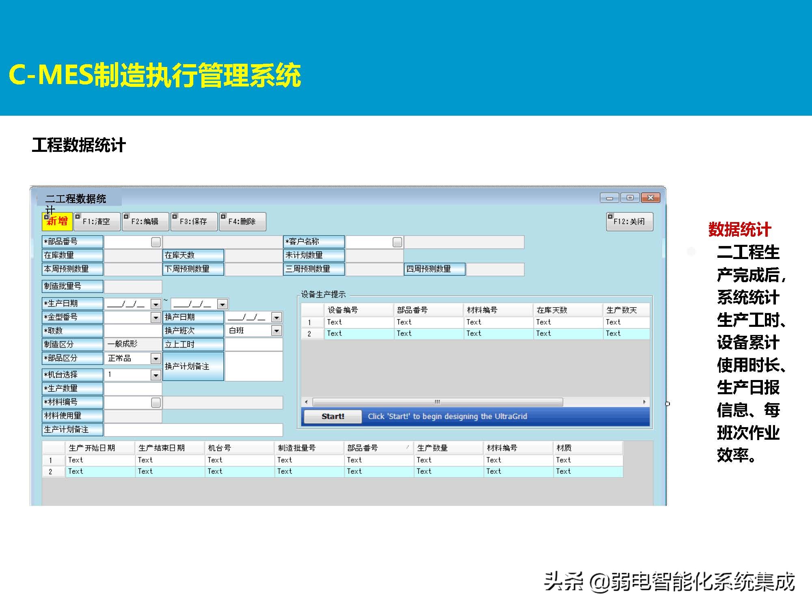Open the 换产日期 date dropdown
Viewport: 812px width, 609px height.
pyautogui.click(x=276, y=317)
